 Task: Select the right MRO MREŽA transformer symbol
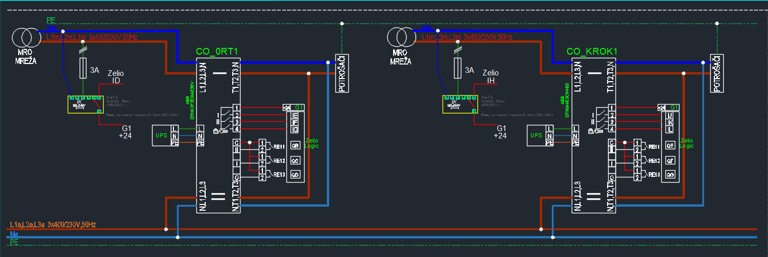click(x=399, y=38)
